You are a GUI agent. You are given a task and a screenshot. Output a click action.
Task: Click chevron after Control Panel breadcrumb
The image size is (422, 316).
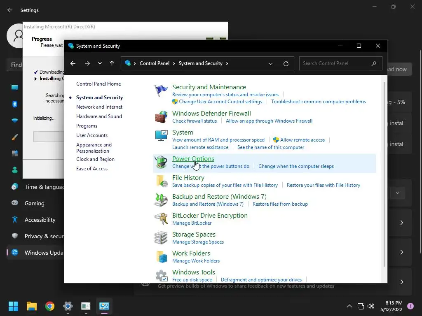tap(174, 63)
